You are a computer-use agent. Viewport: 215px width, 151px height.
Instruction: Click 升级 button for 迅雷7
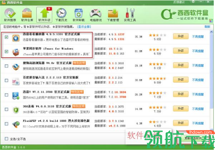180,94
